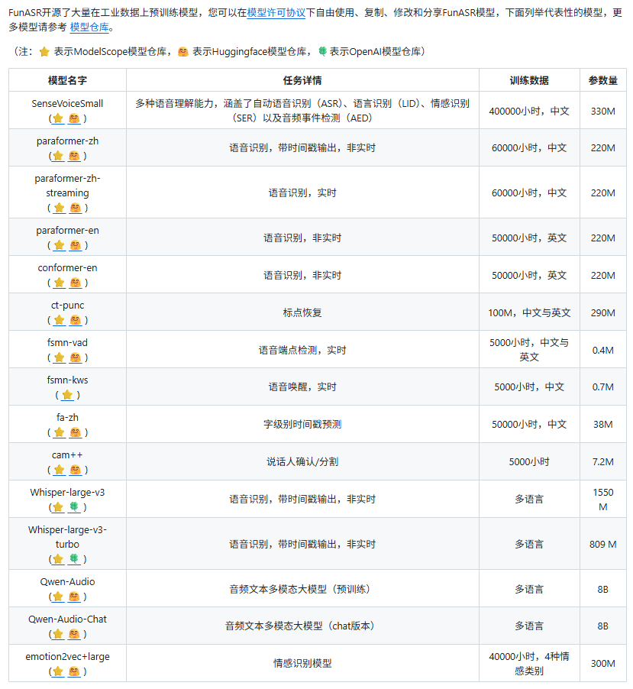Open ModelScope star for Whisper-large-v3 row

[58, 507]
